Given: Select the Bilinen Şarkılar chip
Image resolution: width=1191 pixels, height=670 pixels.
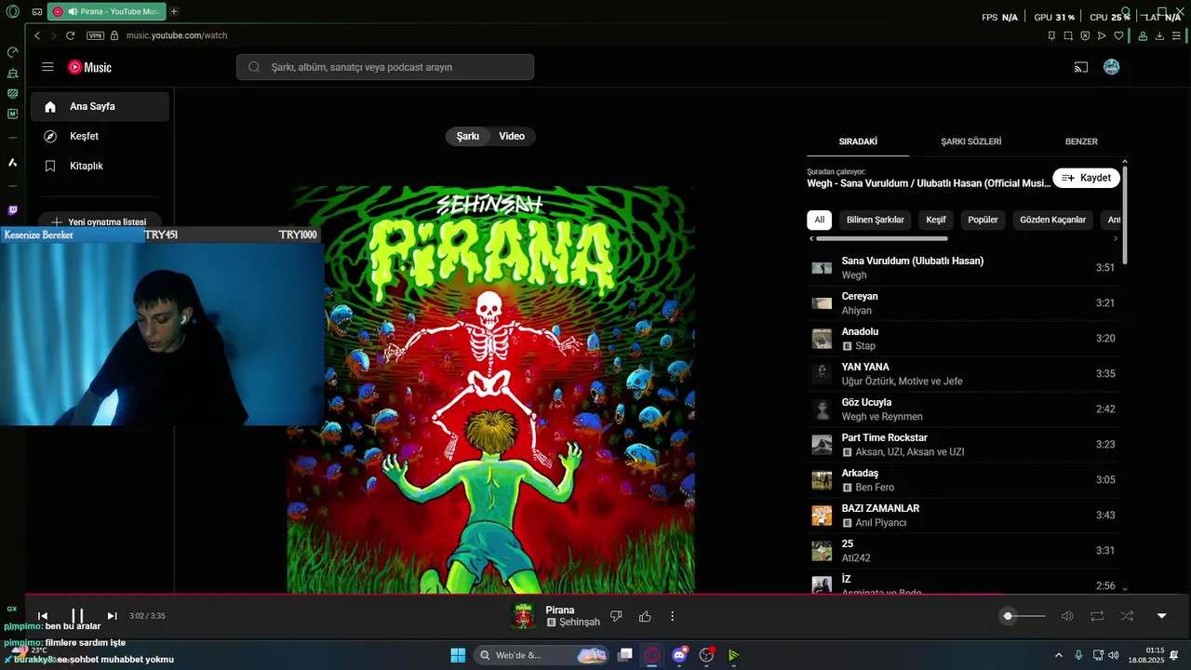Looking at the screenshot, I should click(875, 220).
